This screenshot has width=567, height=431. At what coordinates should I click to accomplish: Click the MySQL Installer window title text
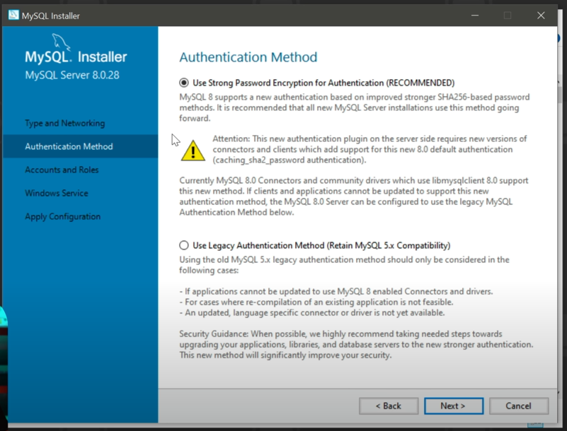pyautogui.click(x=51, y=16)
